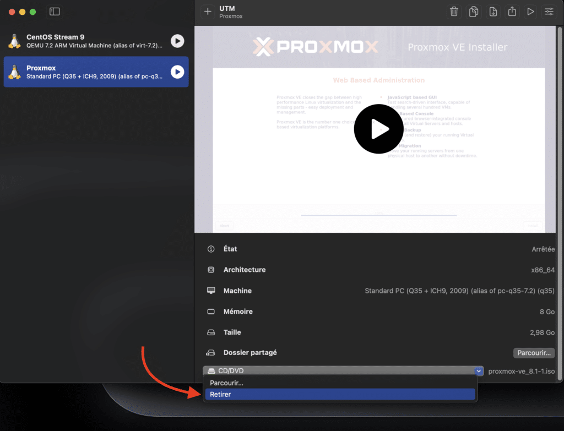Click the download-to-document toolbar icon

pos(493,12)
